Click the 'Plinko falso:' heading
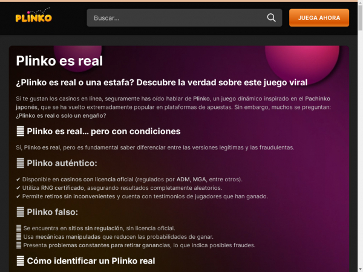The width and height of the screenshot is (363, 272). coord(47,212)
